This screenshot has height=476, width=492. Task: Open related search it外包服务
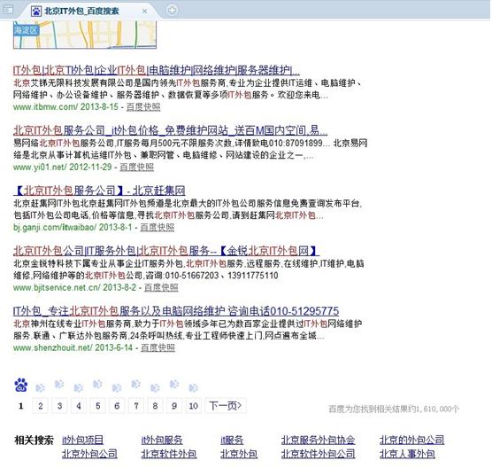[x=162, y=440]
